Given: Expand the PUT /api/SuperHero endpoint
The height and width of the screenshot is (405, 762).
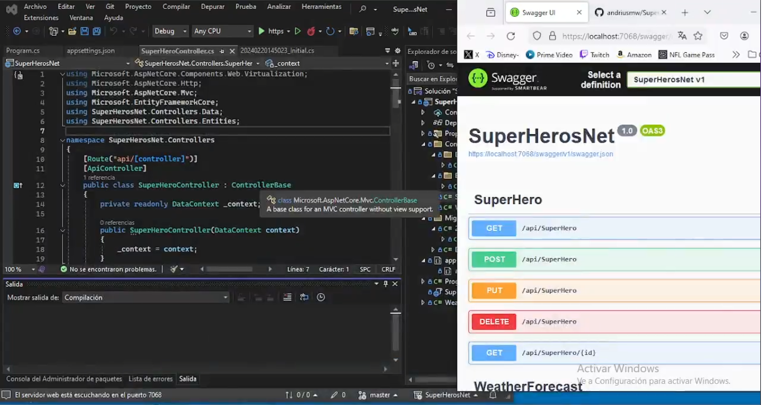Looking at the screenshot, I should click(615, 290).
